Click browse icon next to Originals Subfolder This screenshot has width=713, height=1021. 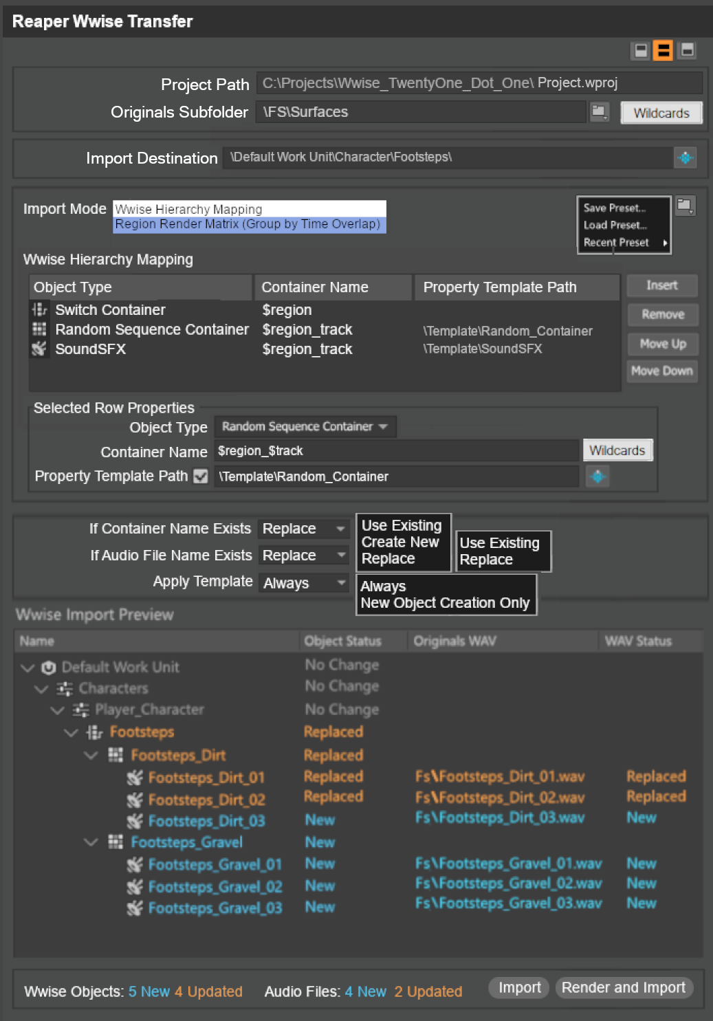click(x=599, y=111)
